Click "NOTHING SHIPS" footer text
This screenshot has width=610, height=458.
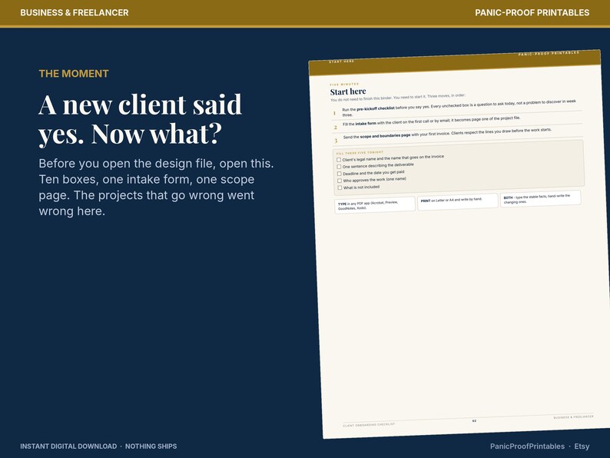pyautogui.click(x=151, y=446)
